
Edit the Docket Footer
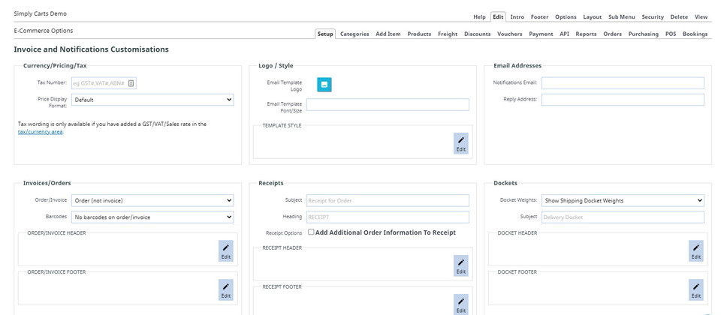(695, 290)
